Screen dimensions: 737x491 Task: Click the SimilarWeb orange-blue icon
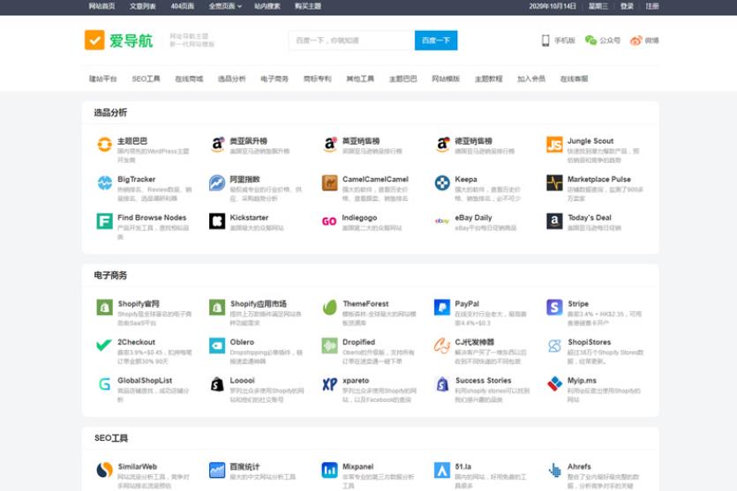[x=104, y=470]
